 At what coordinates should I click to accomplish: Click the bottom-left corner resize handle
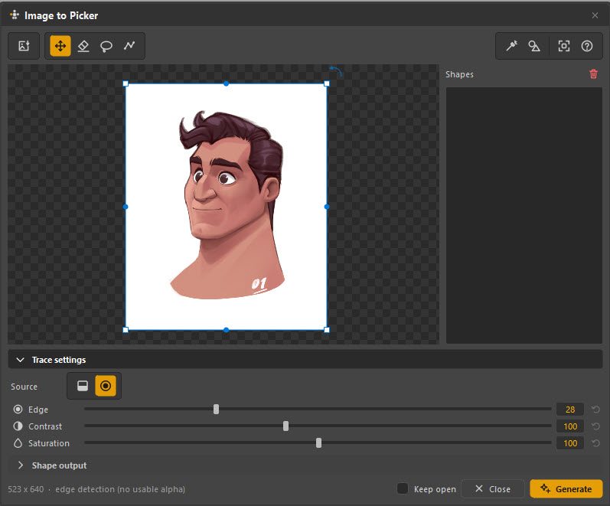coord(126,330)
